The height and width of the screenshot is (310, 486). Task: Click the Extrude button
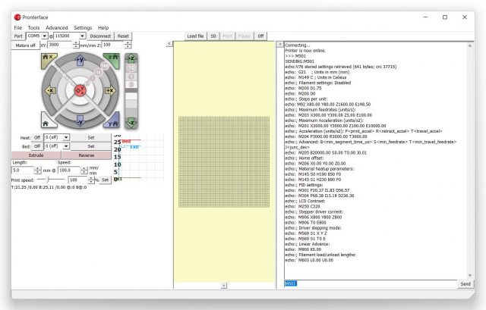36,155
